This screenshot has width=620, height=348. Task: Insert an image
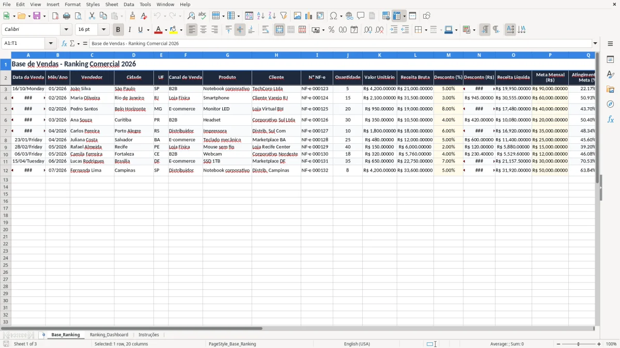click(298, 16)
